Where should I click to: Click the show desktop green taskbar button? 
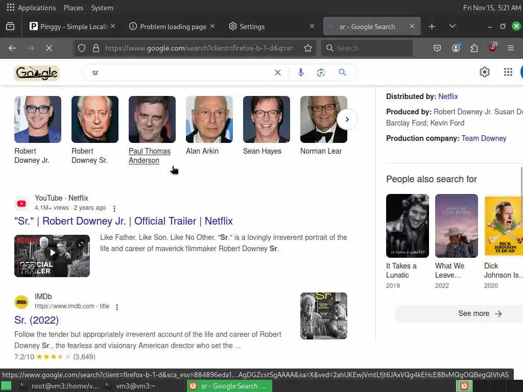click(6, 386)
